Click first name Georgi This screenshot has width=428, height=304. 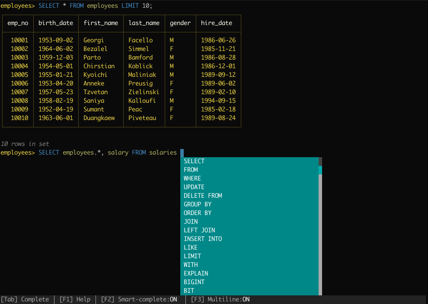(94, 40)
